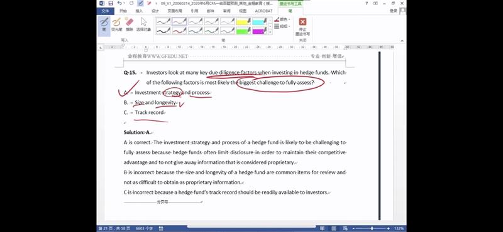Open the pen Thickness (粗细) dropdown
Viewport: 503px width, 232px height.
[282, 26]
